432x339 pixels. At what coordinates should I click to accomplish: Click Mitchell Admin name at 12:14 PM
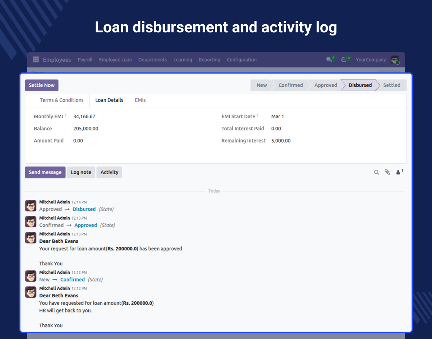pyautogui.click(x=54, y=202)
